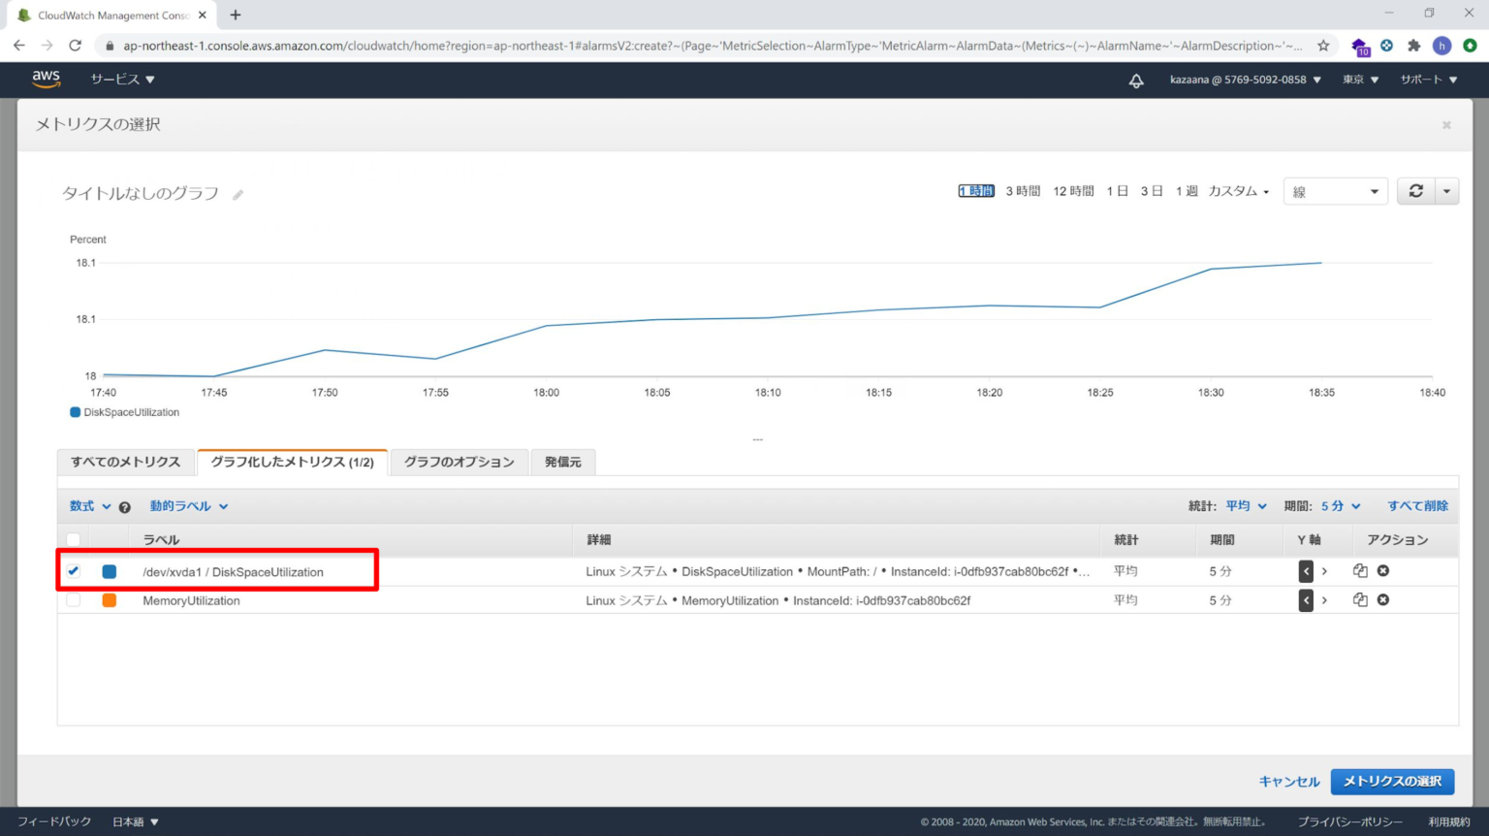Open CloudWatch notifications via the bell icon
The image size is (1489, 836).
(1135, 80)
